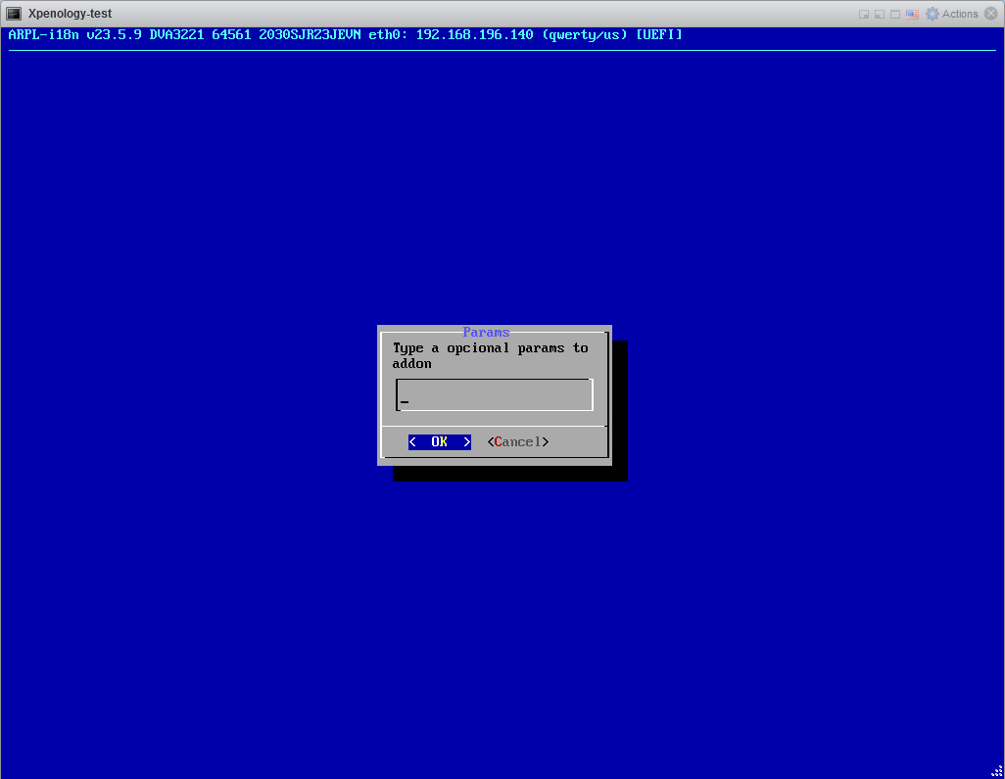1005x779 pixels.
Task: Click the Params dialog title
Action: click(486, 333)
